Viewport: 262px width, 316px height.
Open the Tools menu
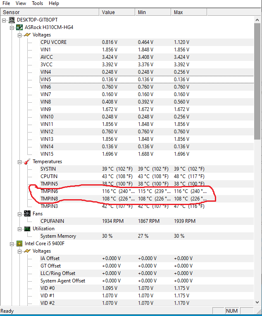pos(37,3)
